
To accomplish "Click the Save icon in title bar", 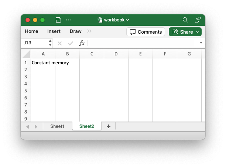I will point(58,20).
